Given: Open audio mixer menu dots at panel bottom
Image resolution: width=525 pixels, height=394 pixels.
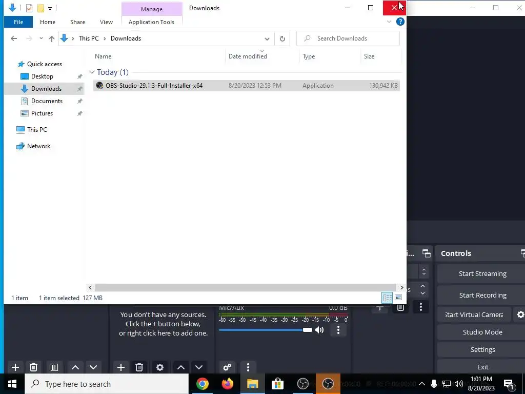Looking at the screenshot, I should click(248, 367).
